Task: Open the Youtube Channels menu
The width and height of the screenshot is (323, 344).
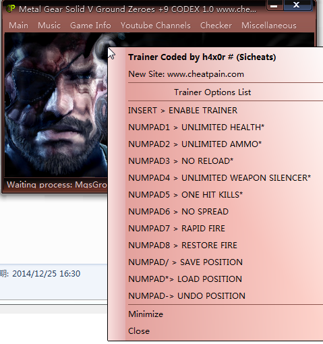Action: tap(156, 26)
